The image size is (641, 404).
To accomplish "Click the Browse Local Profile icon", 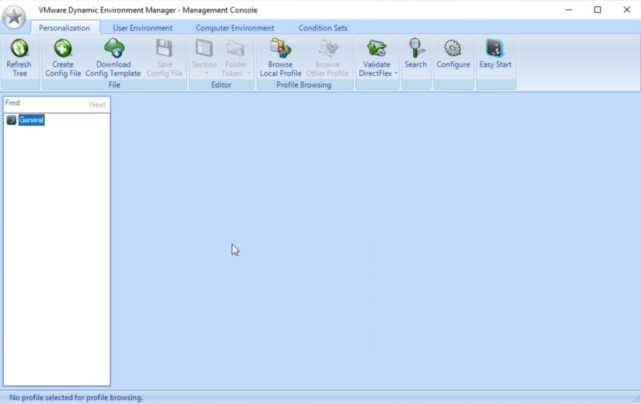I will tap(280, 49).
